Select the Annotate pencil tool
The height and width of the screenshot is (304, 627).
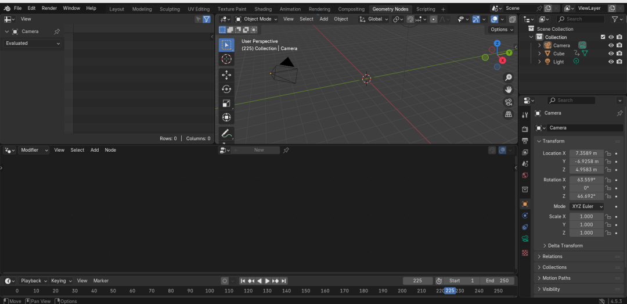(x=226, y=133)
